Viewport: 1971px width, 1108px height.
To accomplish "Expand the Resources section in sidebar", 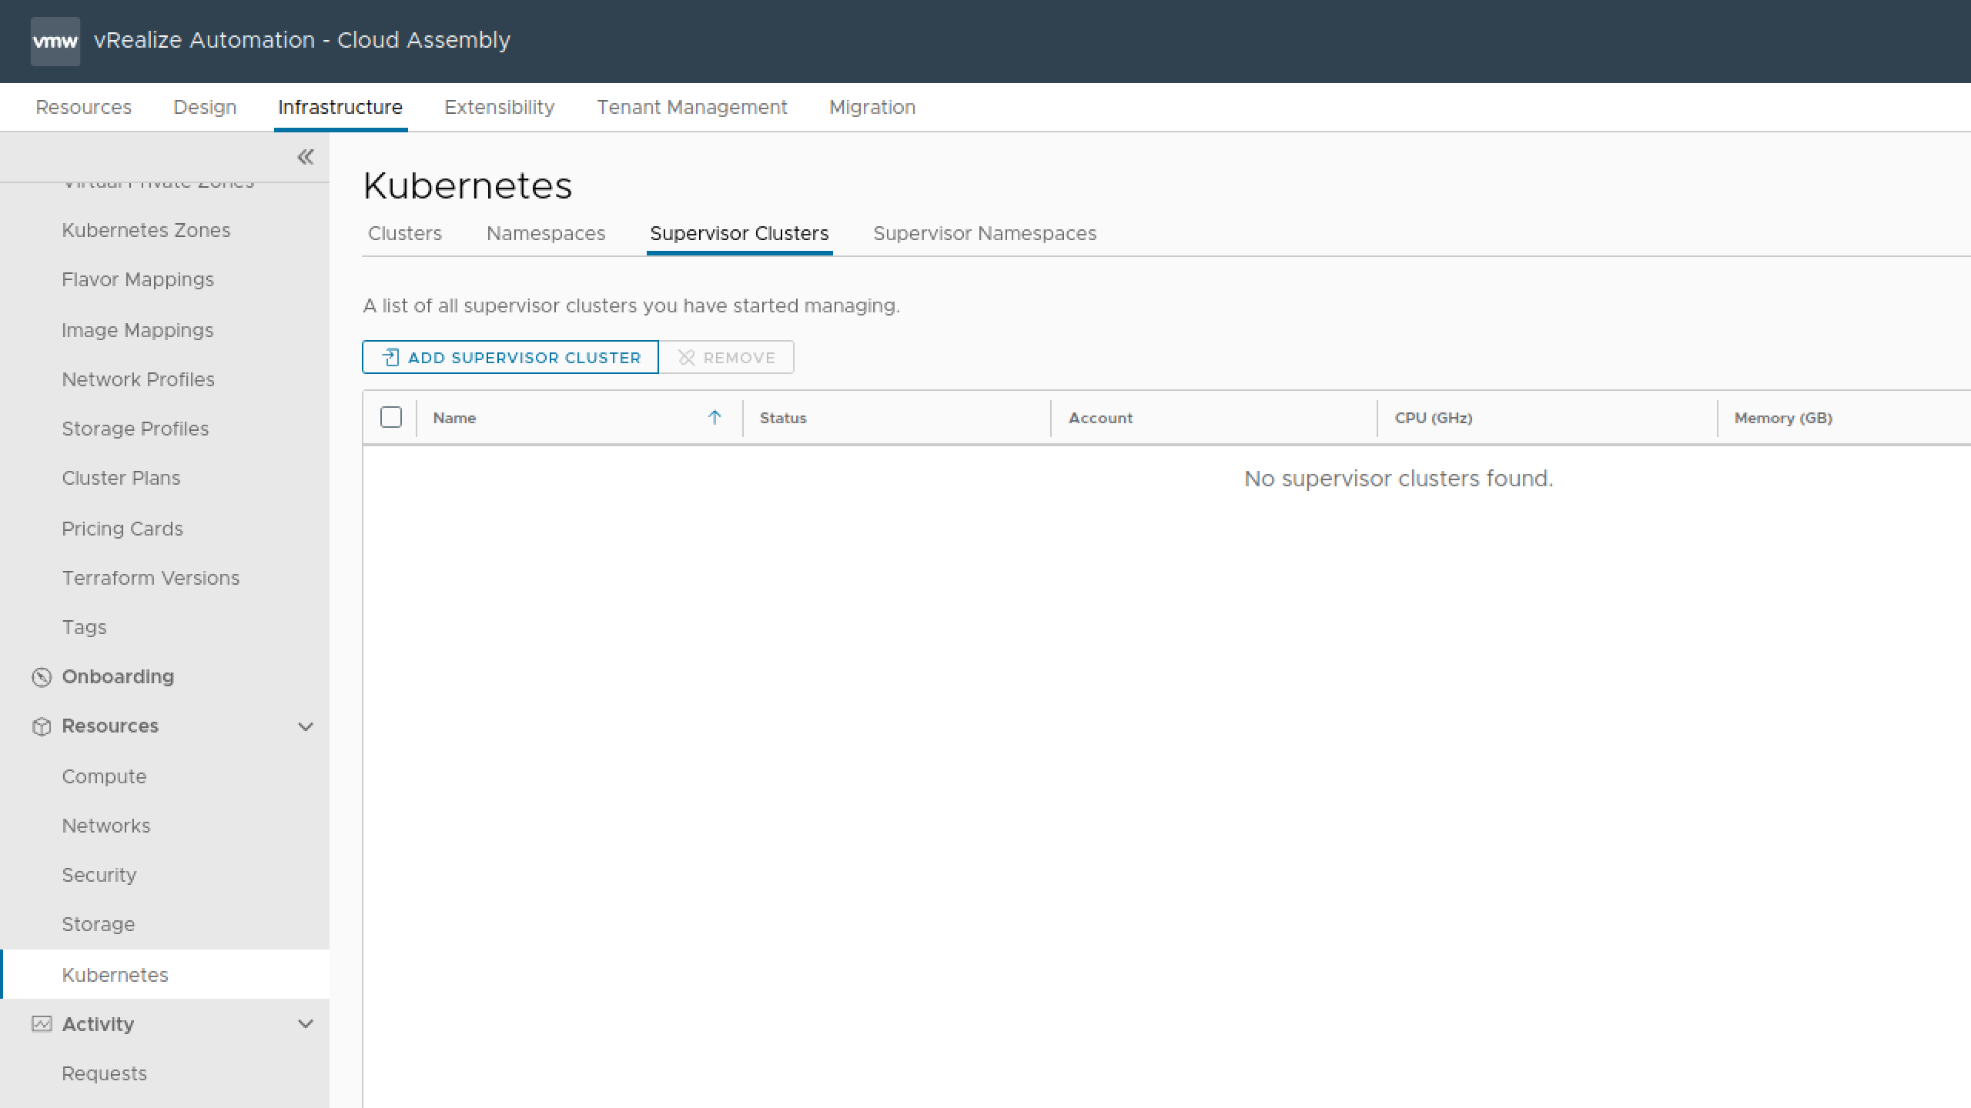I will point(305,726).
